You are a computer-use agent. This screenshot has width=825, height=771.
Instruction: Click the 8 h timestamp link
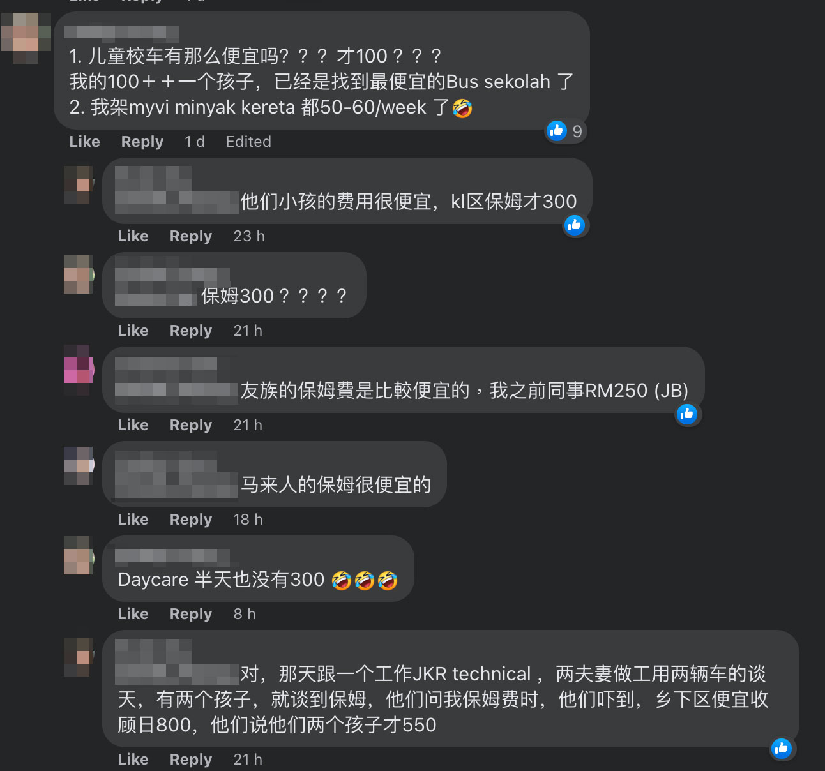click(x=245, y=614)
